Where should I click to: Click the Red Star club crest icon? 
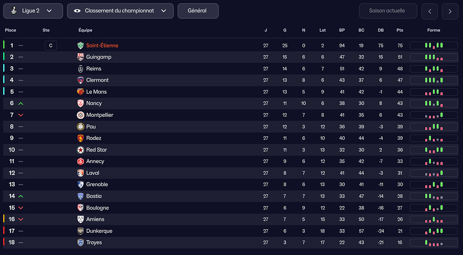tap(80, 150)
